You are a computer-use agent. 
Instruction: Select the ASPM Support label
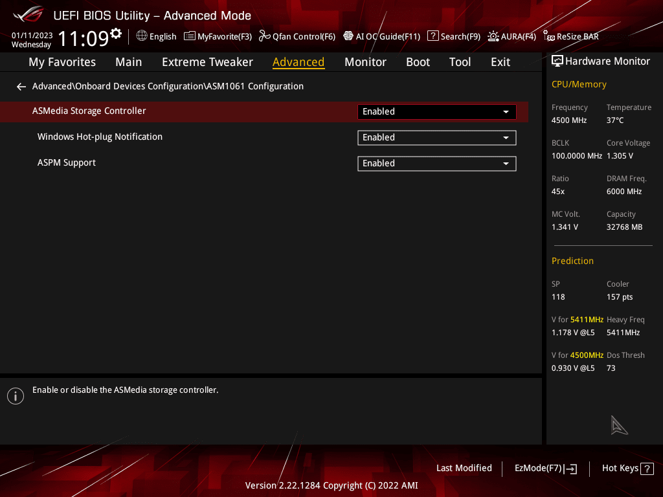pyautogui.click(x=67, y=163)
